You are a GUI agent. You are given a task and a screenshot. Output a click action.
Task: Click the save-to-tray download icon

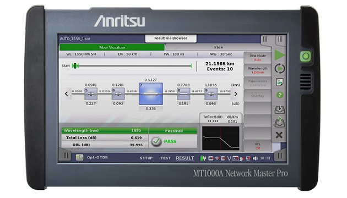tap(280, 109)
